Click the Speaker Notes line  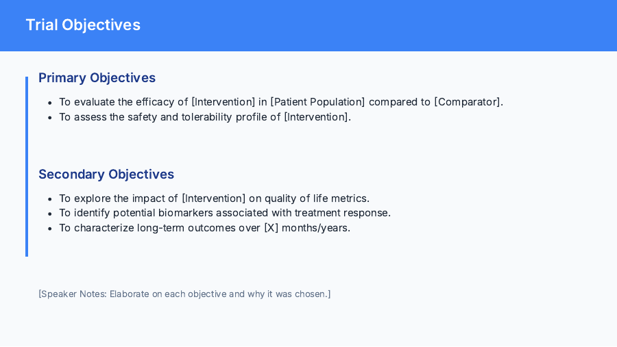184,294
